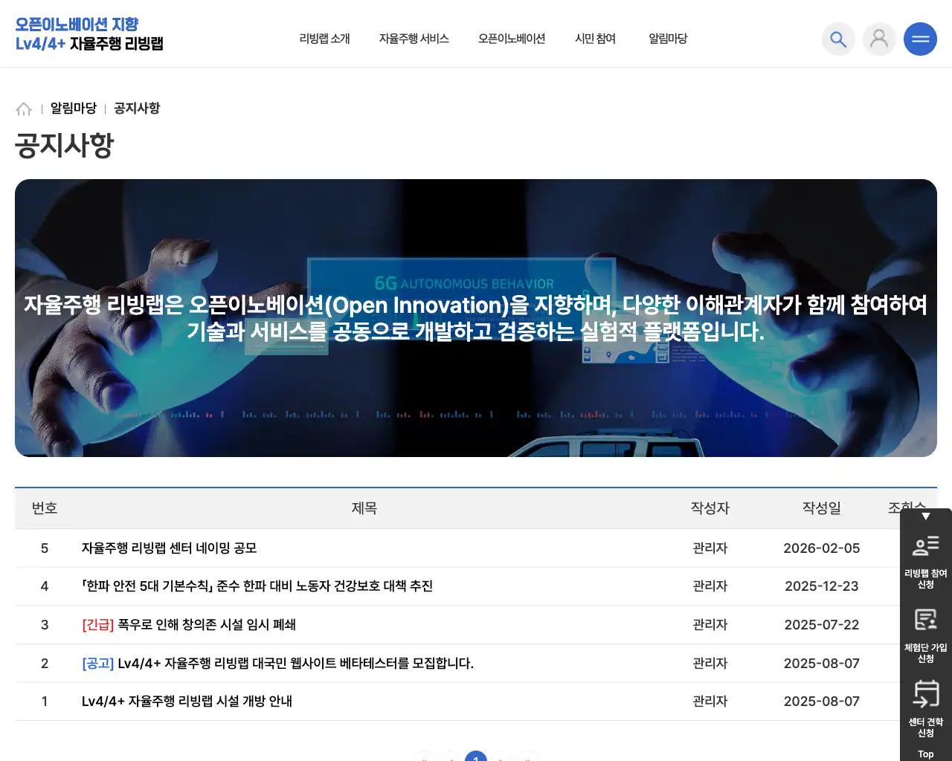Open the 리빙랩 소개 navigation menu
952x761 pixels.
[324, 39]
